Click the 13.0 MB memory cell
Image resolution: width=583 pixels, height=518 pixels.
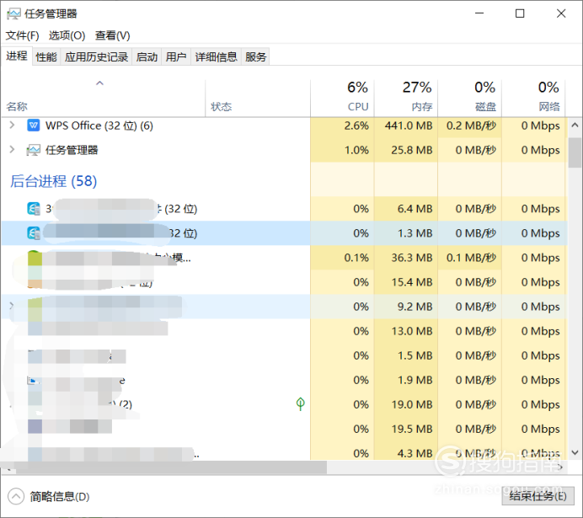coord(405,331)
